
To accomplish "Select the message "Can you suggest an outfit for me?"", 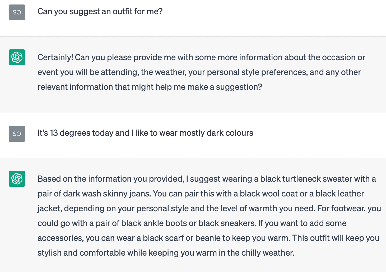I will point(100,12).
